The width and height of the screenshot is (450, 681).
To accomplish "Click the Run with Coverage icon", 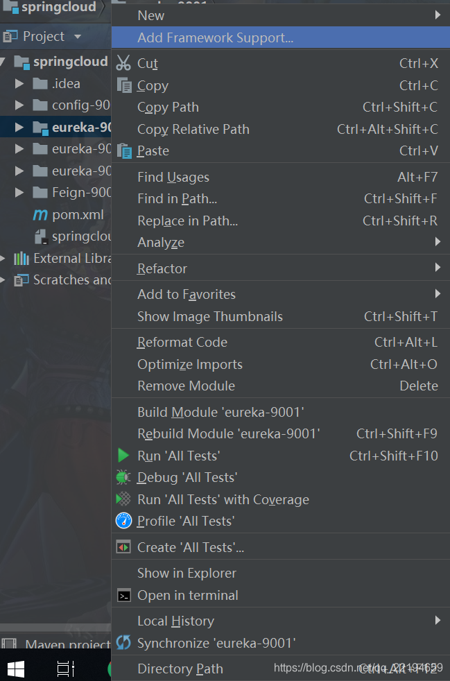I will point(123,499).
